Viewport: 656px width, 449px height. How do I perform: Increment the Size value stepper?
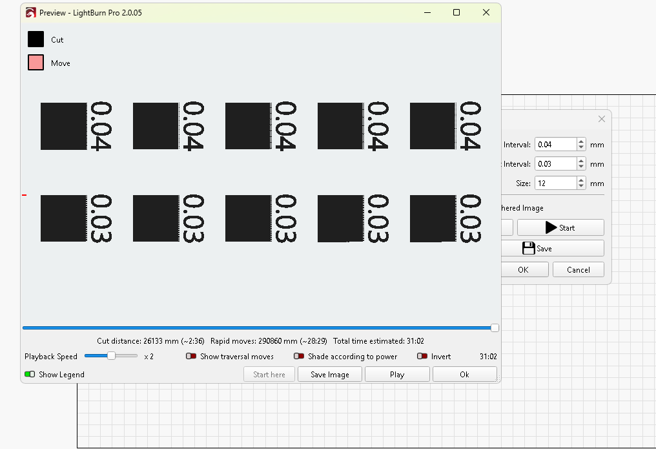pos(580,180)
